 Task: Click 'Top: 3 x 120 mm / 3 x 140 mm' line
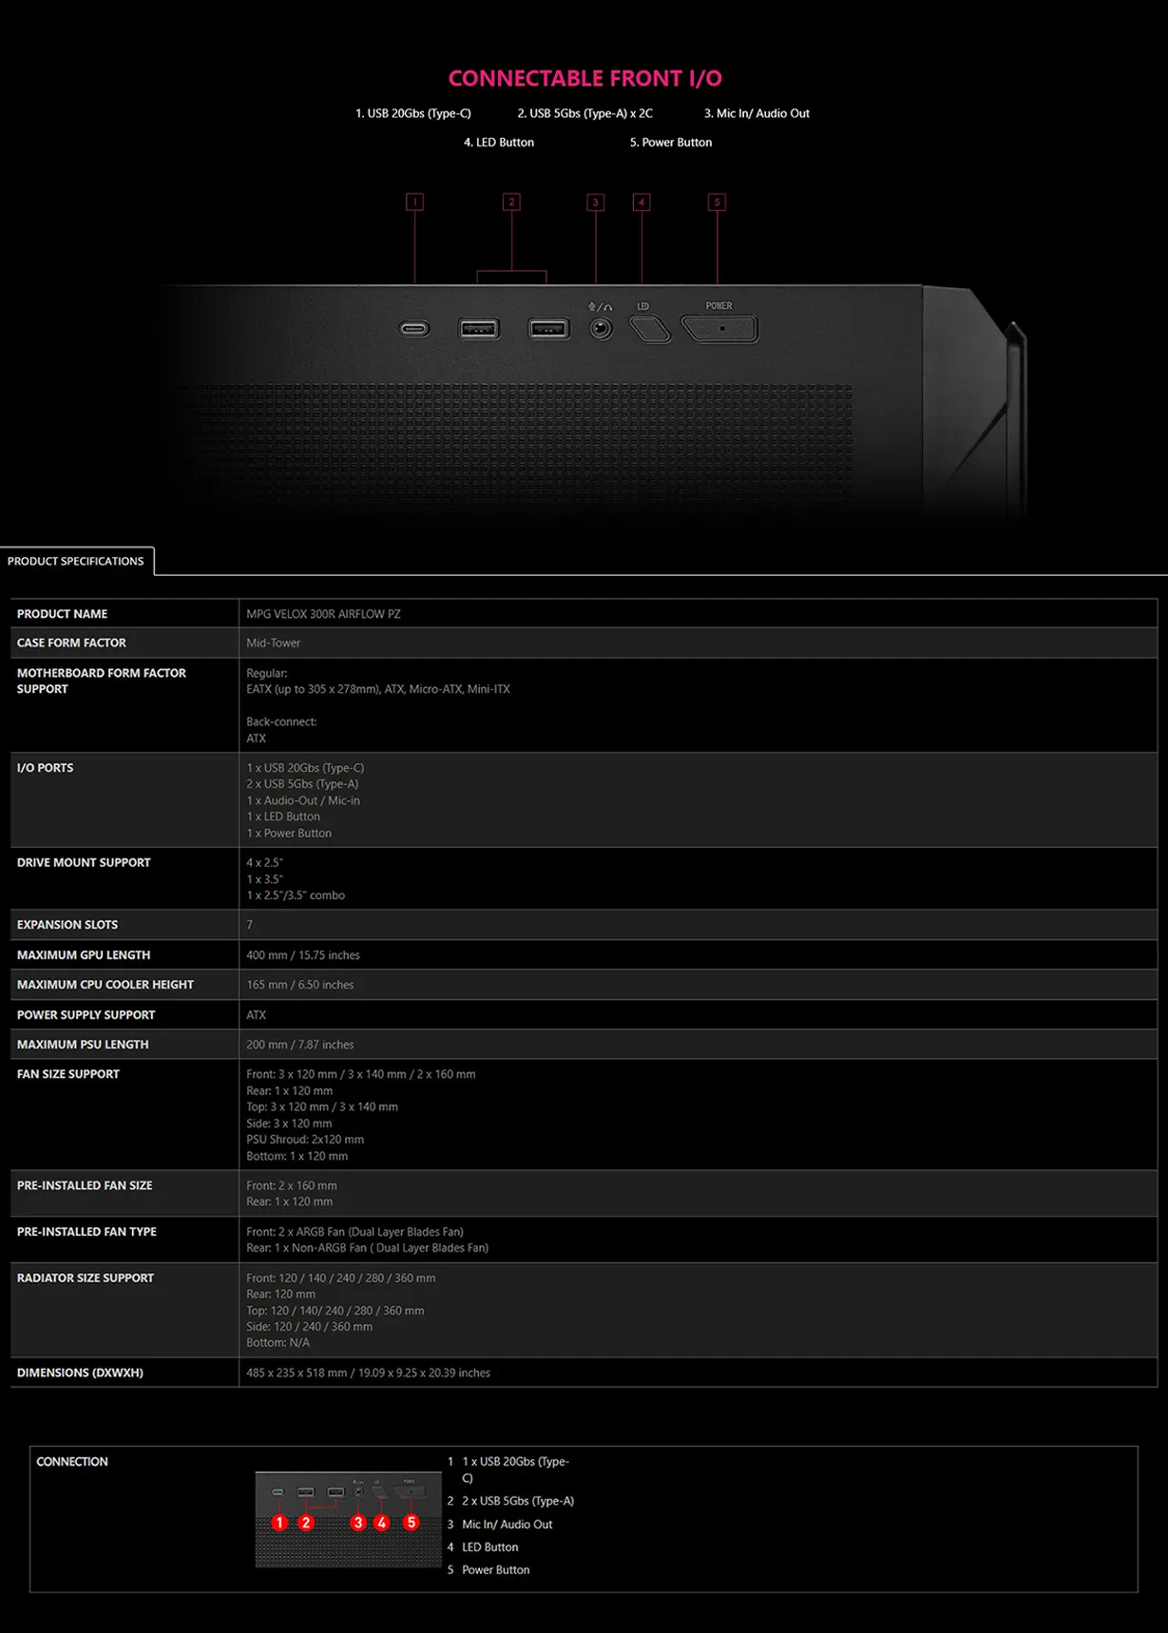click(322, 1107)
